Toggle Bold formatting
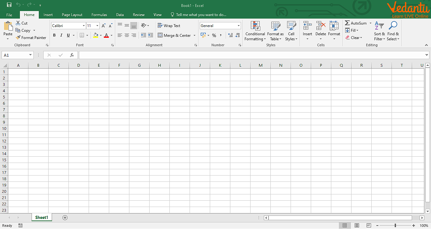 (54, 36)
